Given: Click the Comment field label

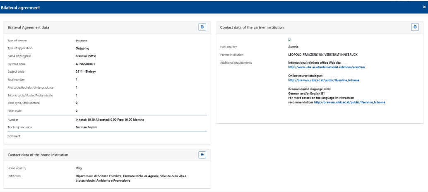Looking at the screenshot, I should [x=14, y=136].
